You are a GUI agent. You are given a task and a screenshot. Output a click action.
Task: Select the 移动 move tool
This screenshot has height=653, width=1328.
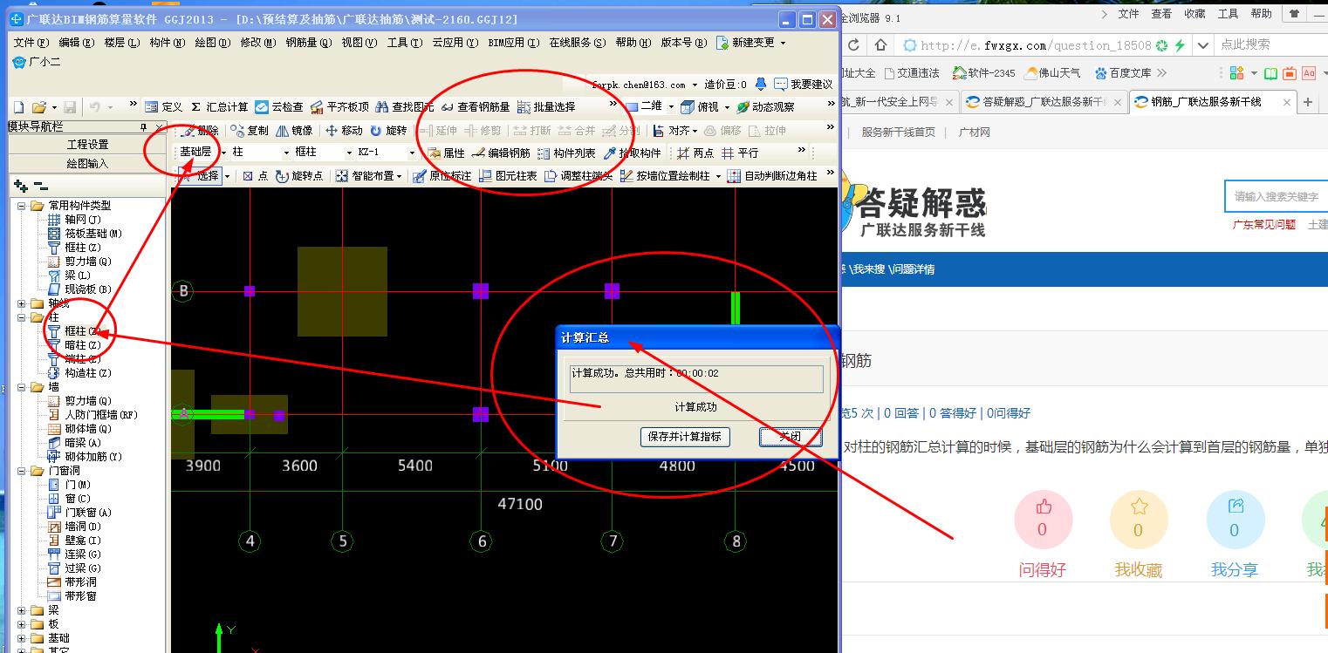coord(344,130)
